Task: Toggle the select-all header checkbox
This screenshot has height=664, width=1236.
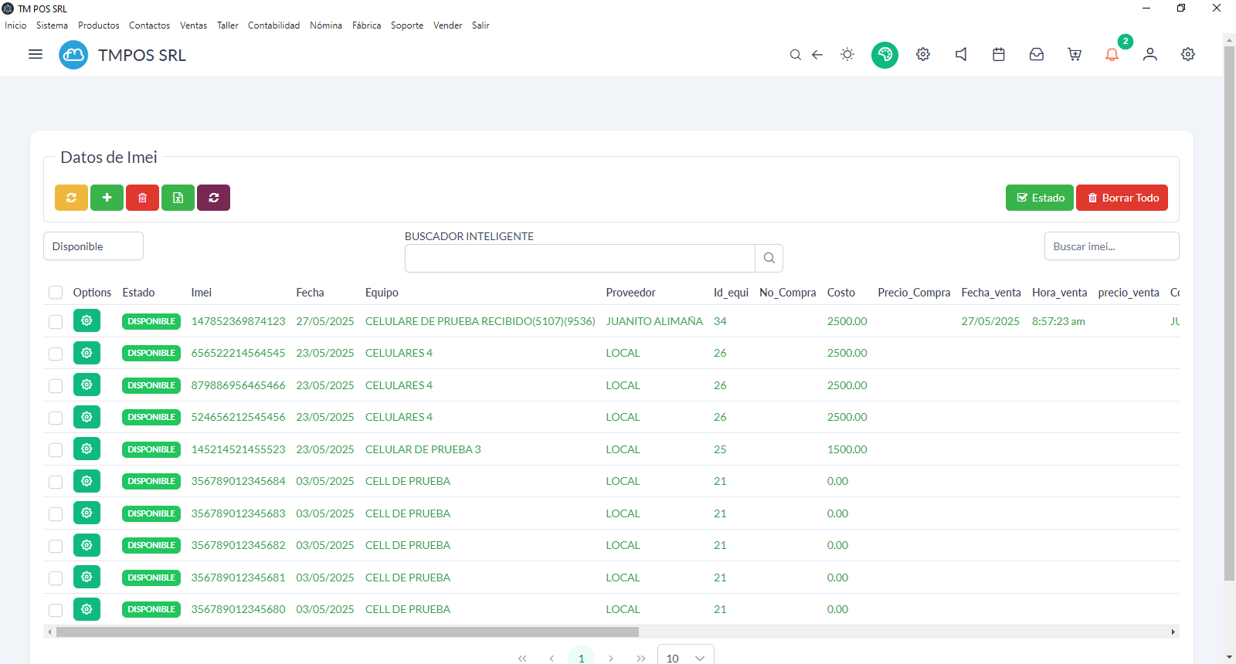Action: coord(56,293)
